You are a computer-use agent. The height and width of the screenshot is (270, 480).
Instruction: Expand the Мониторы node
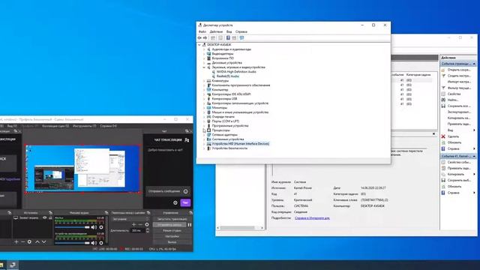tap(204, 108)
